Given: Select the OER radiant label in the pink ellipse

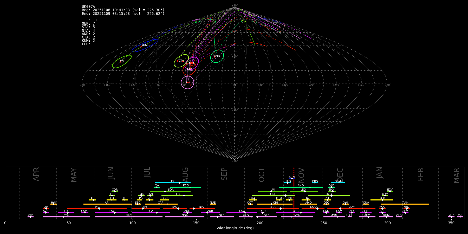Looking at the screenshot, I should [x=187, y=82].
